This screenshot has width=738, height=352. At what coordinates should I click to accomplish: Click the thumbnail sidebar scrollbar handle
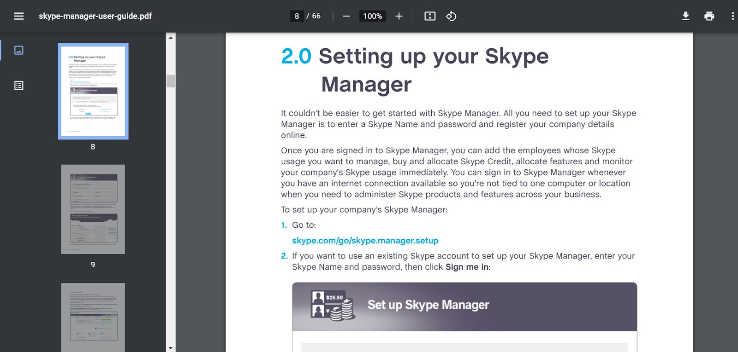171,81
